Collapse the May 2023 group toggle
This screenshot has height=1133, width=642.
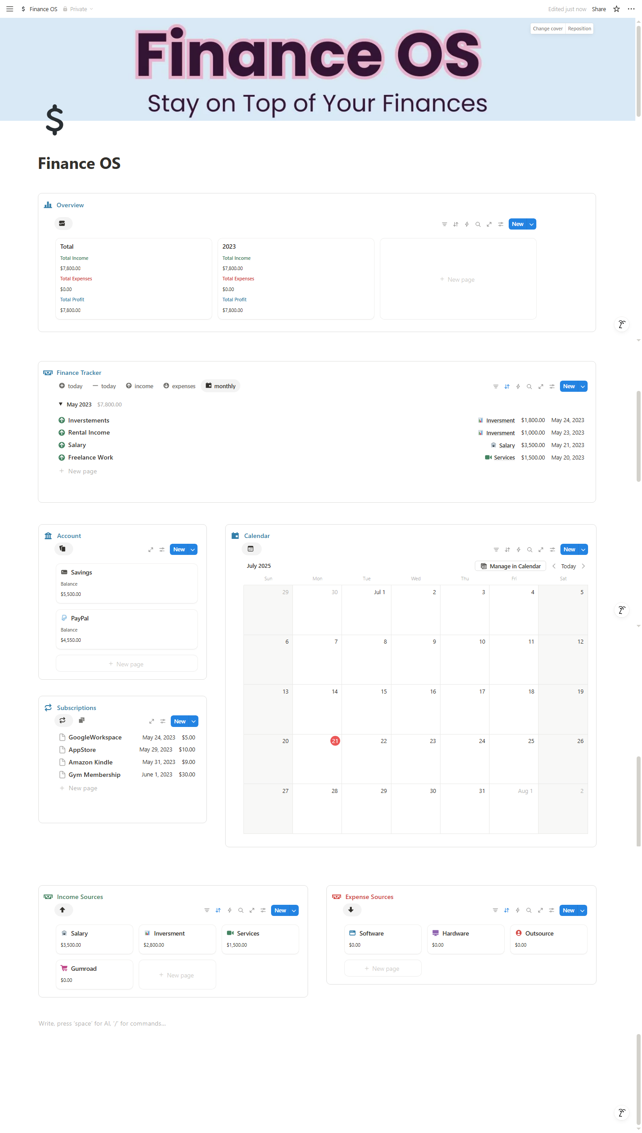(61, 404)
